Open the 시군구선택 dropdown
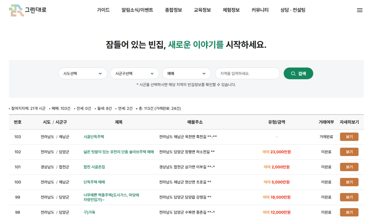Viewport: 373px width, 218px height. coord(134,73)
